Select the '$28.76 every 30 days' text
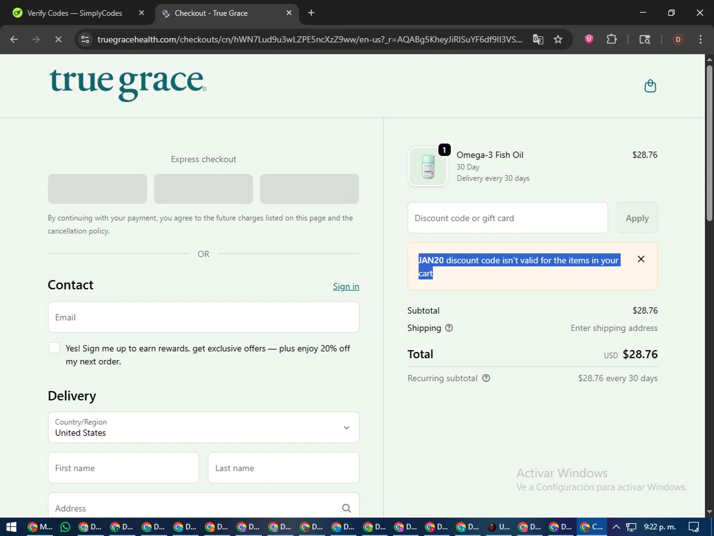Image resolution: width=714 pixels, height=536 pixels. [x=618, y=378]
